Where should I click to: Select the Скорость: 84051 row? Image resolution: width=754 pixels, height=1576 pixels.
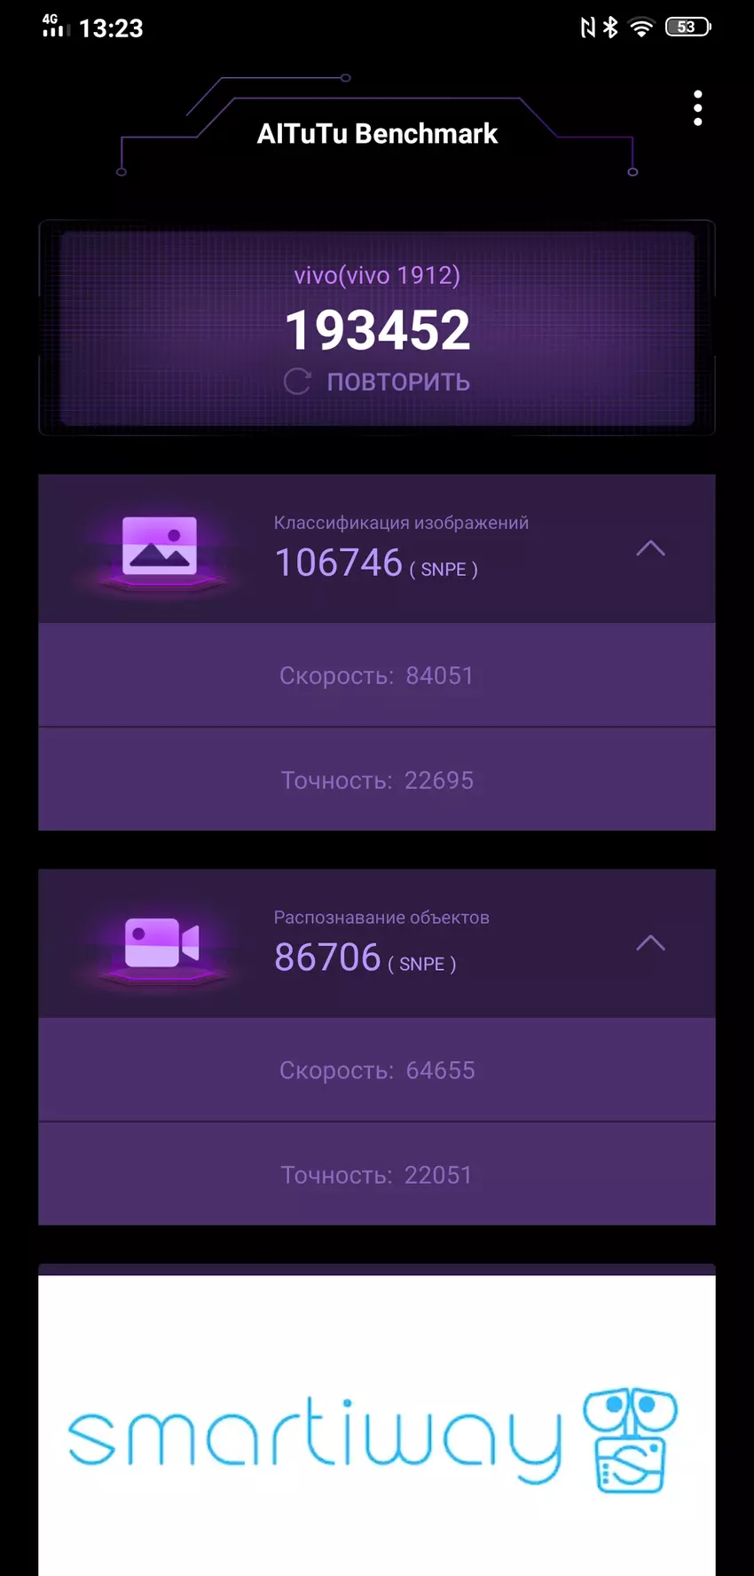tap(377, 675)
